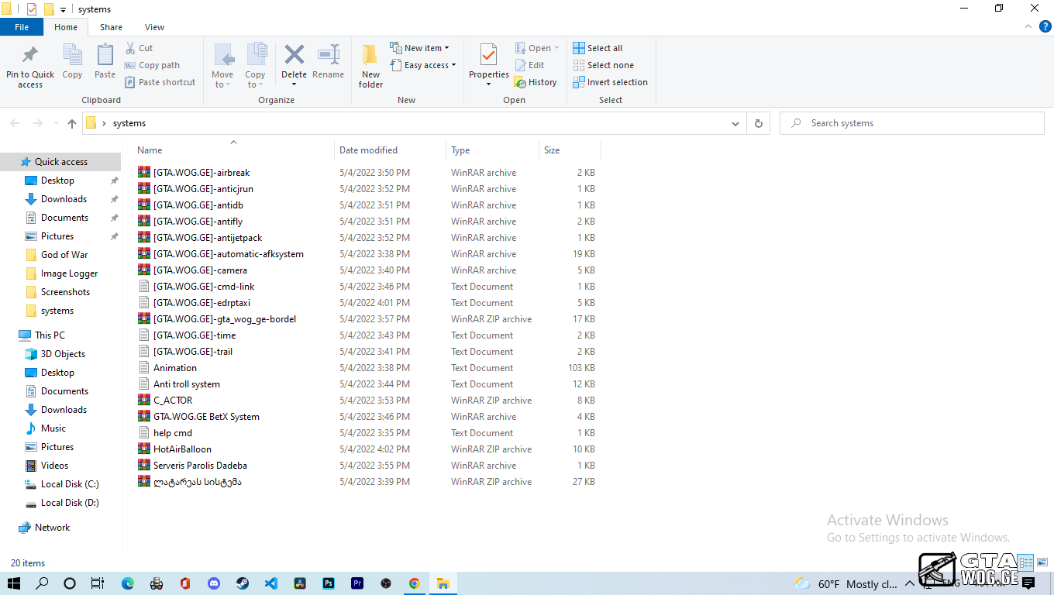
Task: Click Invert selection in the ribbon
Action: tap(610, 82)
